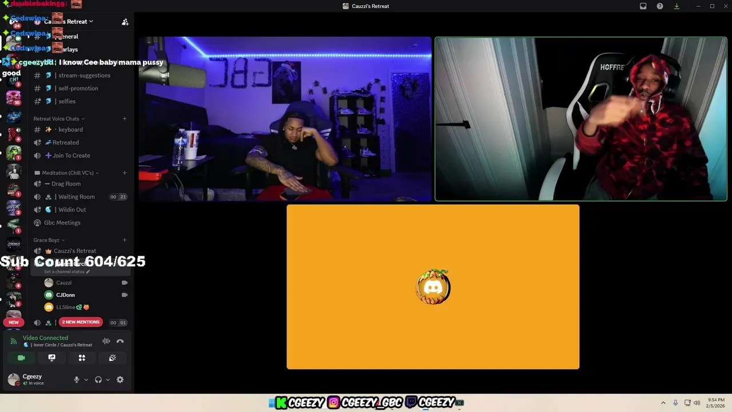Toggle camera with green video button
Screen dimensions: 732x412
[x=21, y=358]
